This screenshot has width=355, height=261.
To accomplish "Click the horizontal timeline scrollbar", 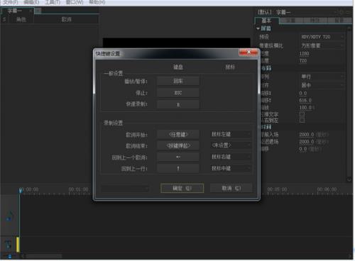I will 44,256.
